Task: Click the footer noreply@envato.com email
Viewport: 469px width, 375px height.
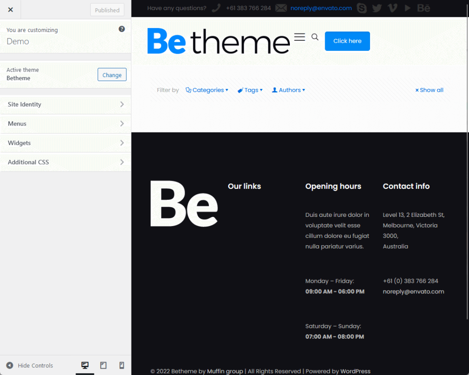Action: click(x=414, y=292)
